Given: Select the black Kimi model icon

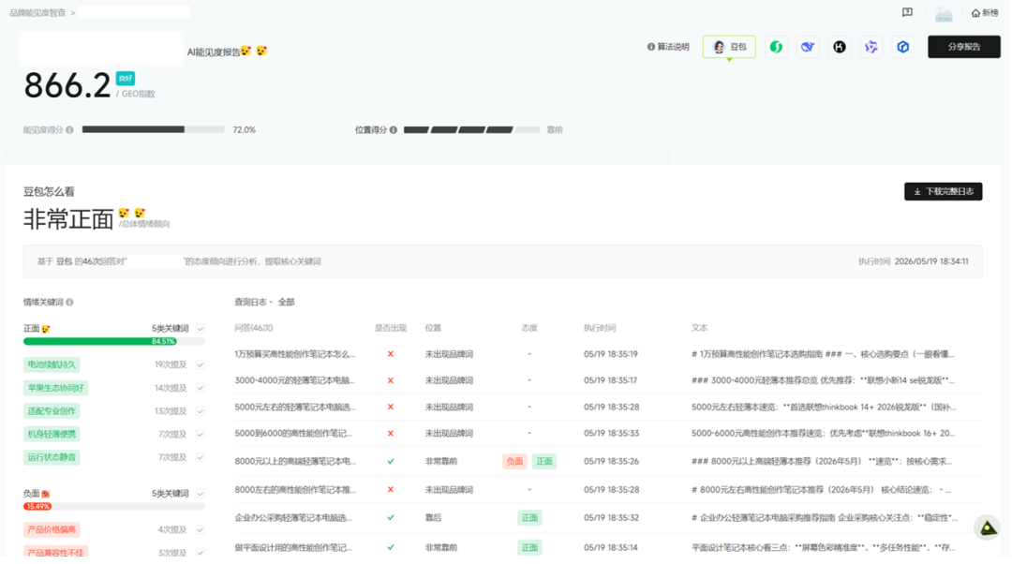Looking at the screenshot, I should point(839,47).
